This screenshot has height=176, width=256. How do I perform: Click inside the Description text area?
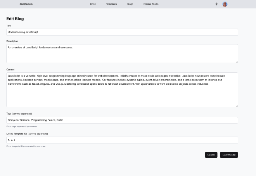click(122, 53)
